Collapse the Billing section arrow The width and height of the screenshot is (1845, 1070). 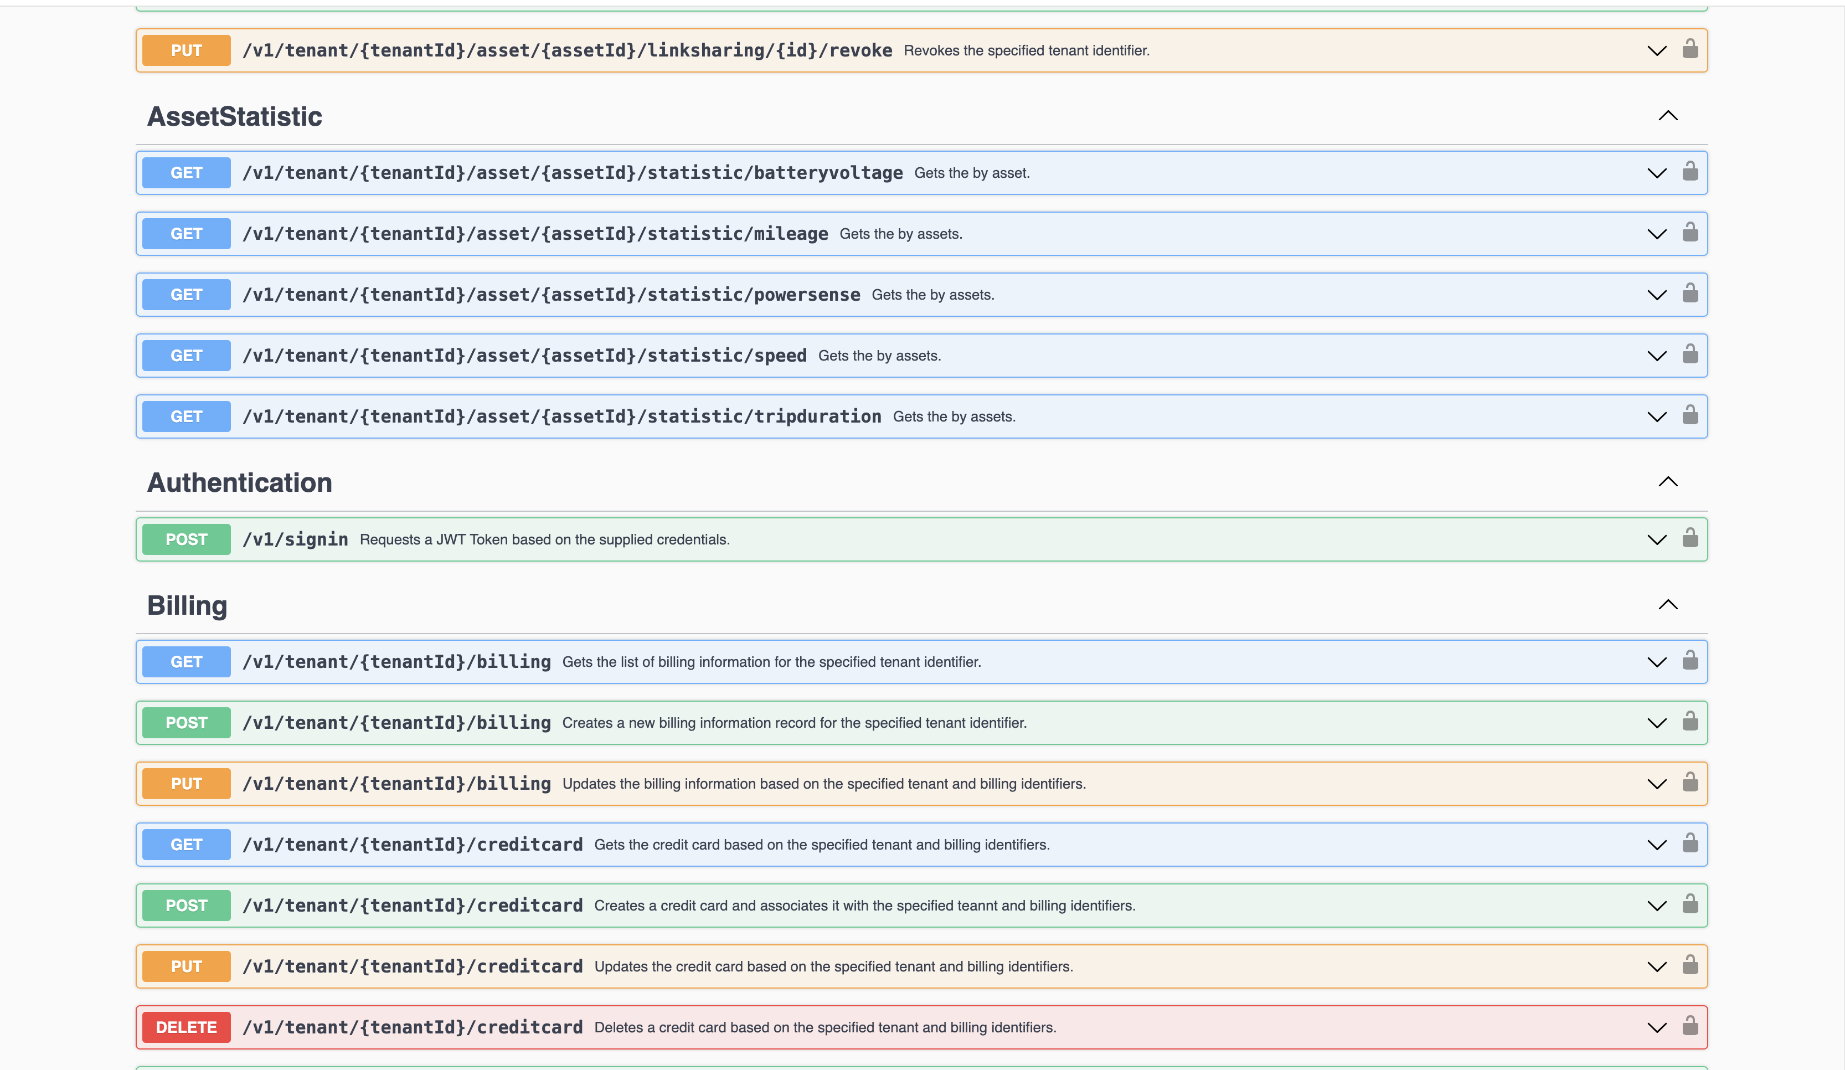click(1668, 604)
